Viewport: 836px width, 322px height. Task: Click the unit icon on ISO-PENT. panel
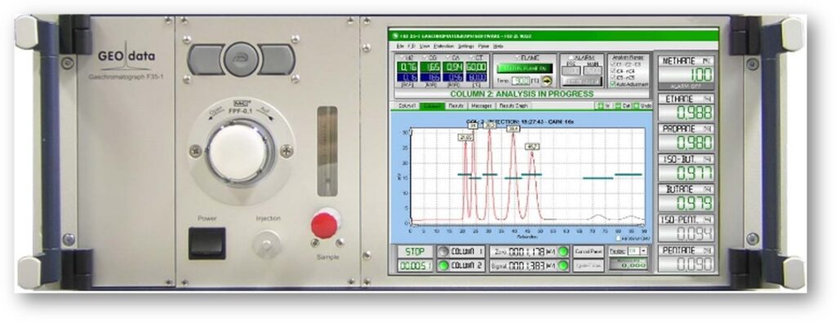coord(708,219)
